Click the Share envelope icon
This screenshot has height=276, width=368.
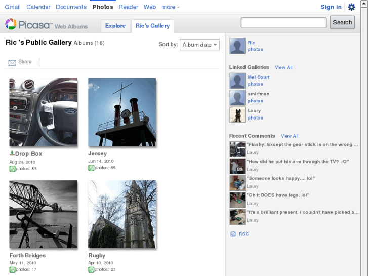(x=12, y=62)
